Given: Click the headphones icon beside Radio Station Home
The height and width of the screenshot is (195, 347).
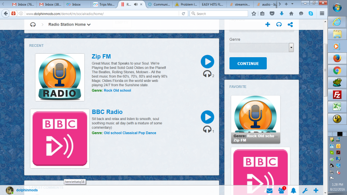Looking at the screenshot, I should pyautogui.click(x=33, y=25).
